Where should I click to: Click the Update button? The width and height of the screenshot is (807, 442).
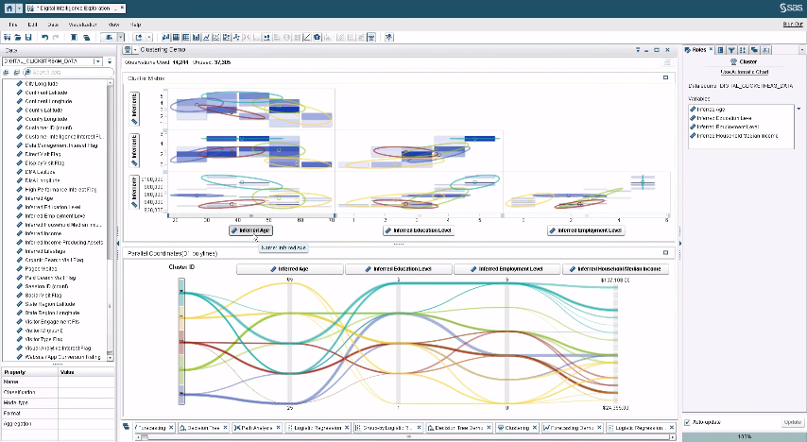[791, 421]
